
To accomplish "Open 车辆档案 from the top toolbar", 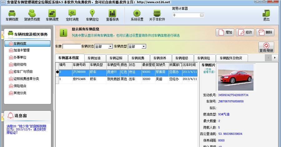I will (12, 16).
